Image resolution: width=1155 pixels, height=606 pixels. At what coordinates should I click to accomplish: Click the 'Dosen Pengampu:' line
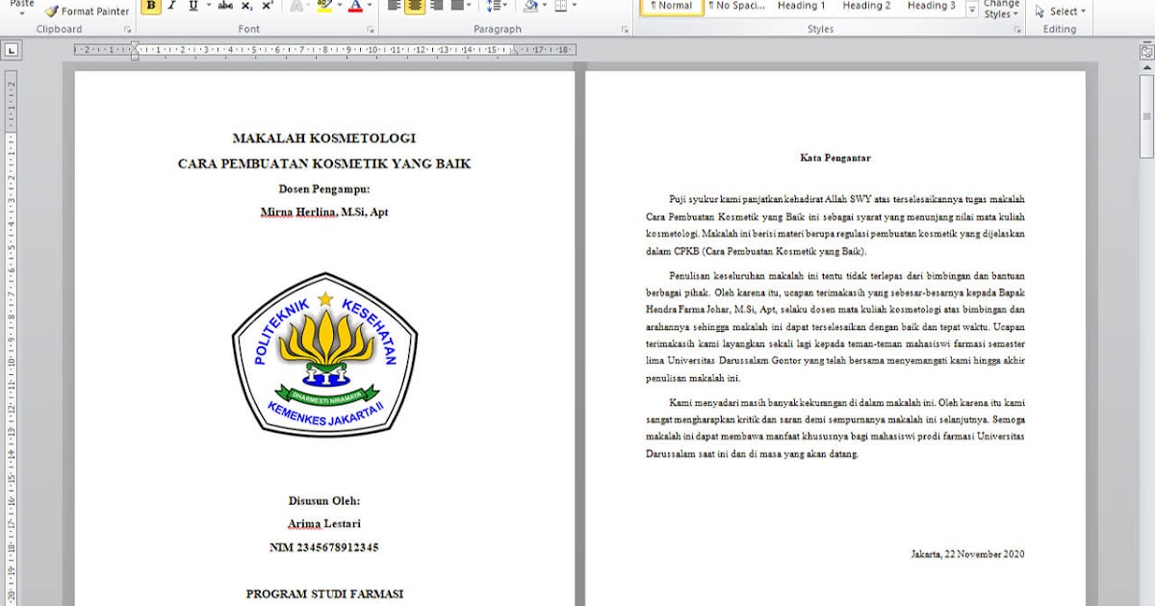[324, 189]
